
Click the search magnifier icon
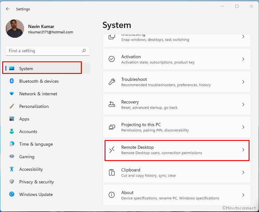84,51
